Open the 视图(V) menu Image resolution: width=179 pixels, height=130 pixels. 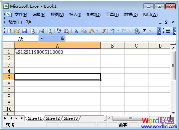tap(57, 15)
